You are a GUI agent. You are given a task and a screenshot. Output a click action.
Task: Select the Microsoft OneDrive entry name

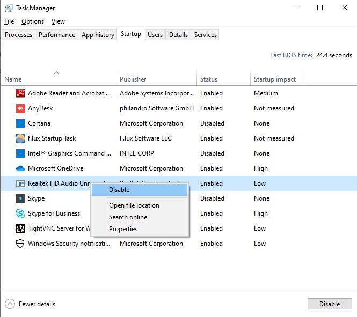(55, 168)
